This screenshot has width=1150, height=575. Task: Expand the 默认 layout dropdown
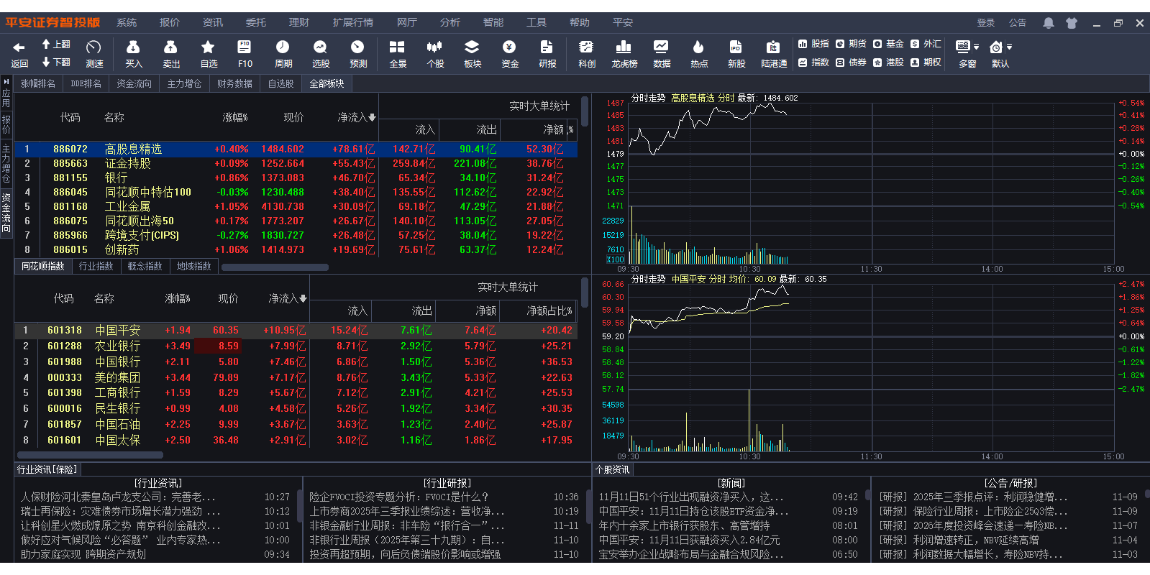point(1009,47)
